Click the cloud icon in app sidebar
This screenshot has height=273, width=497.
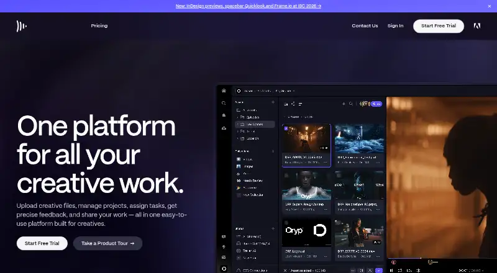(x=224, y=128)
